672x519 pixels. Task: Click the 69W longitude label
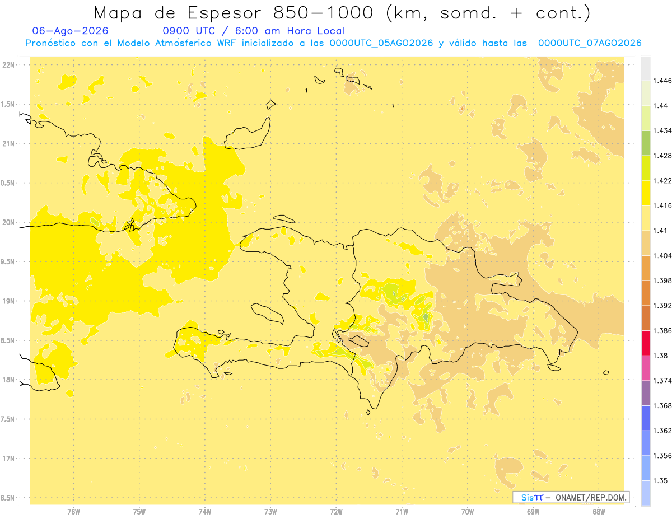click(x=533, y=512)
